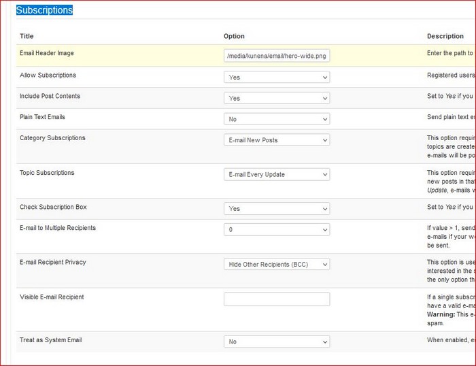The width and height of the screenshot is (476, 366).
Task: Click the E-mail Recipient Privacy label
Action: (x=53, y=262)
